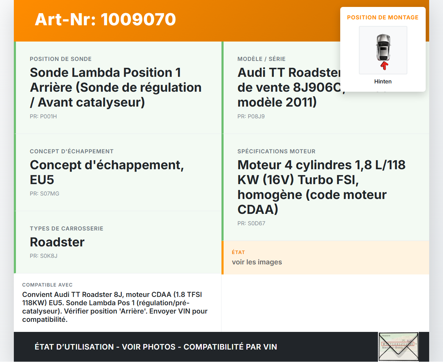The width and height of the screenshot is (443, 362).
Task: Click the COMPATIBLE AVEC label
Action: coord(47,285)
